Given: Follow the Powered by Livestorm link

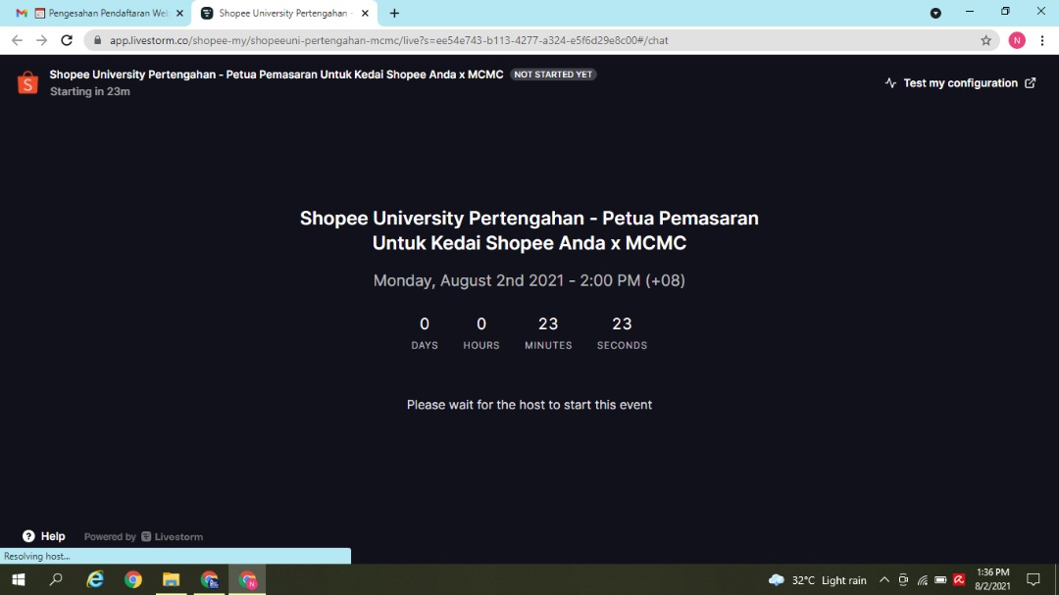Looking at the screenshot, I should [x=144, y=537].
